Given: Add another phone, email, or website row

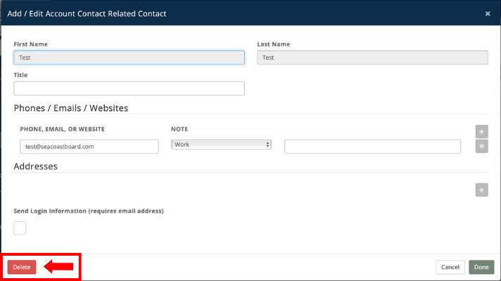Looking at the screenshot, I should 481,131.
